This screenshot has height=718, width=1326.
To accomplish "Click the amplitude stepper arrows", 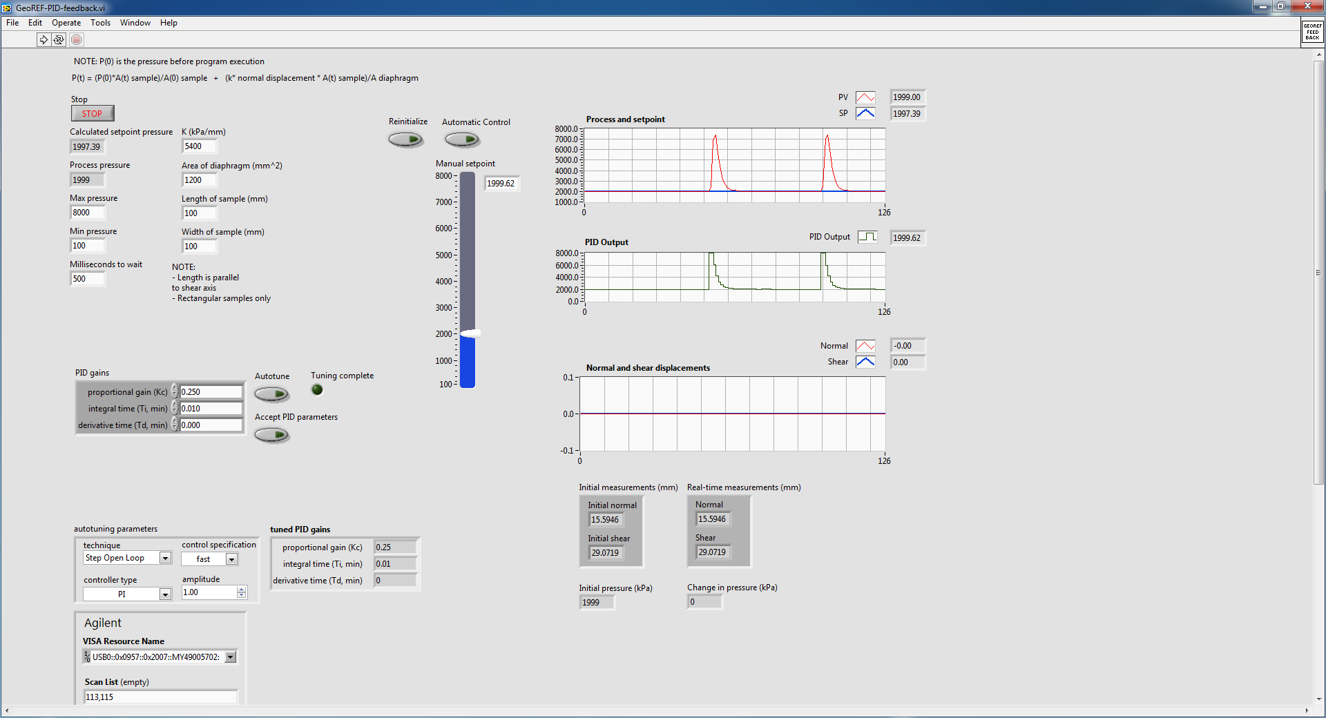I will 241,592.
